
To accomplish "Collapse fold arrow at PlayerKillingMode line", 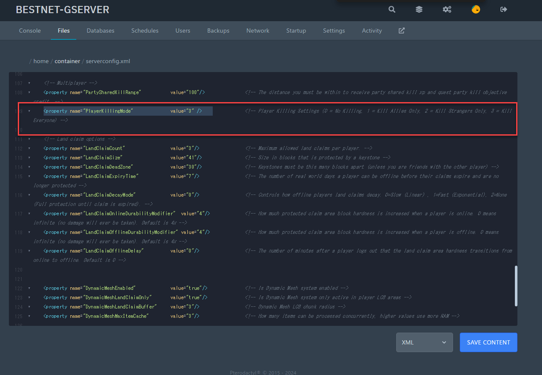I will 29,111.
